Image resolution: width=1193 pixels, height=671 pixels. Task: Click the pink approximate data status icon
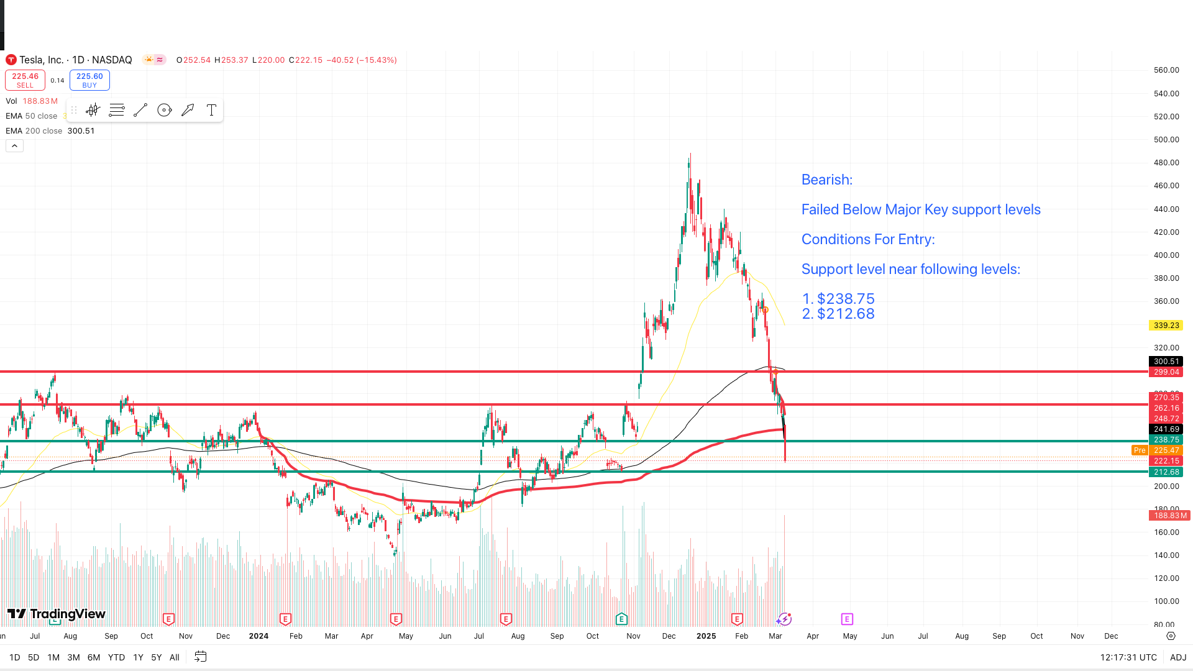click(160, 60)
